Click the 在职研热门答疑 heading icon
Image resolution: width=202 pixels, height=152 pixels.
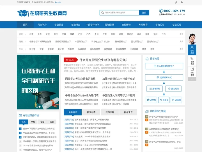point(147,111)
